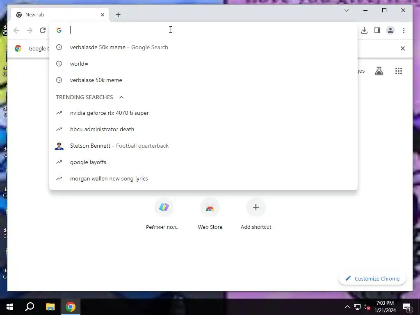Choose 'hbcu administrator death' trending search
Image resolution: width=420 pixels, height=315 pixels.
click(x=203, y=129)
